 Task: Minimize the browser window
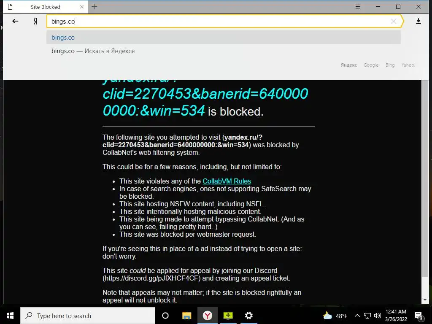point(378,7)
